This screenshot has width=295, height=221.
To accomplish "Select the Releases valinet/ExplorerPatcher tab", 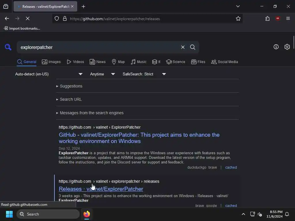I will (45, 6).
